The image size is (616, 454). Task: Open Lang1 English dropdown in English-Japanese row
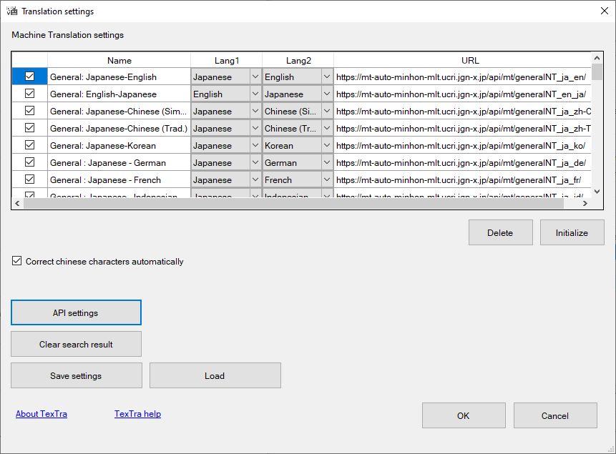click(x=255, y=94)
